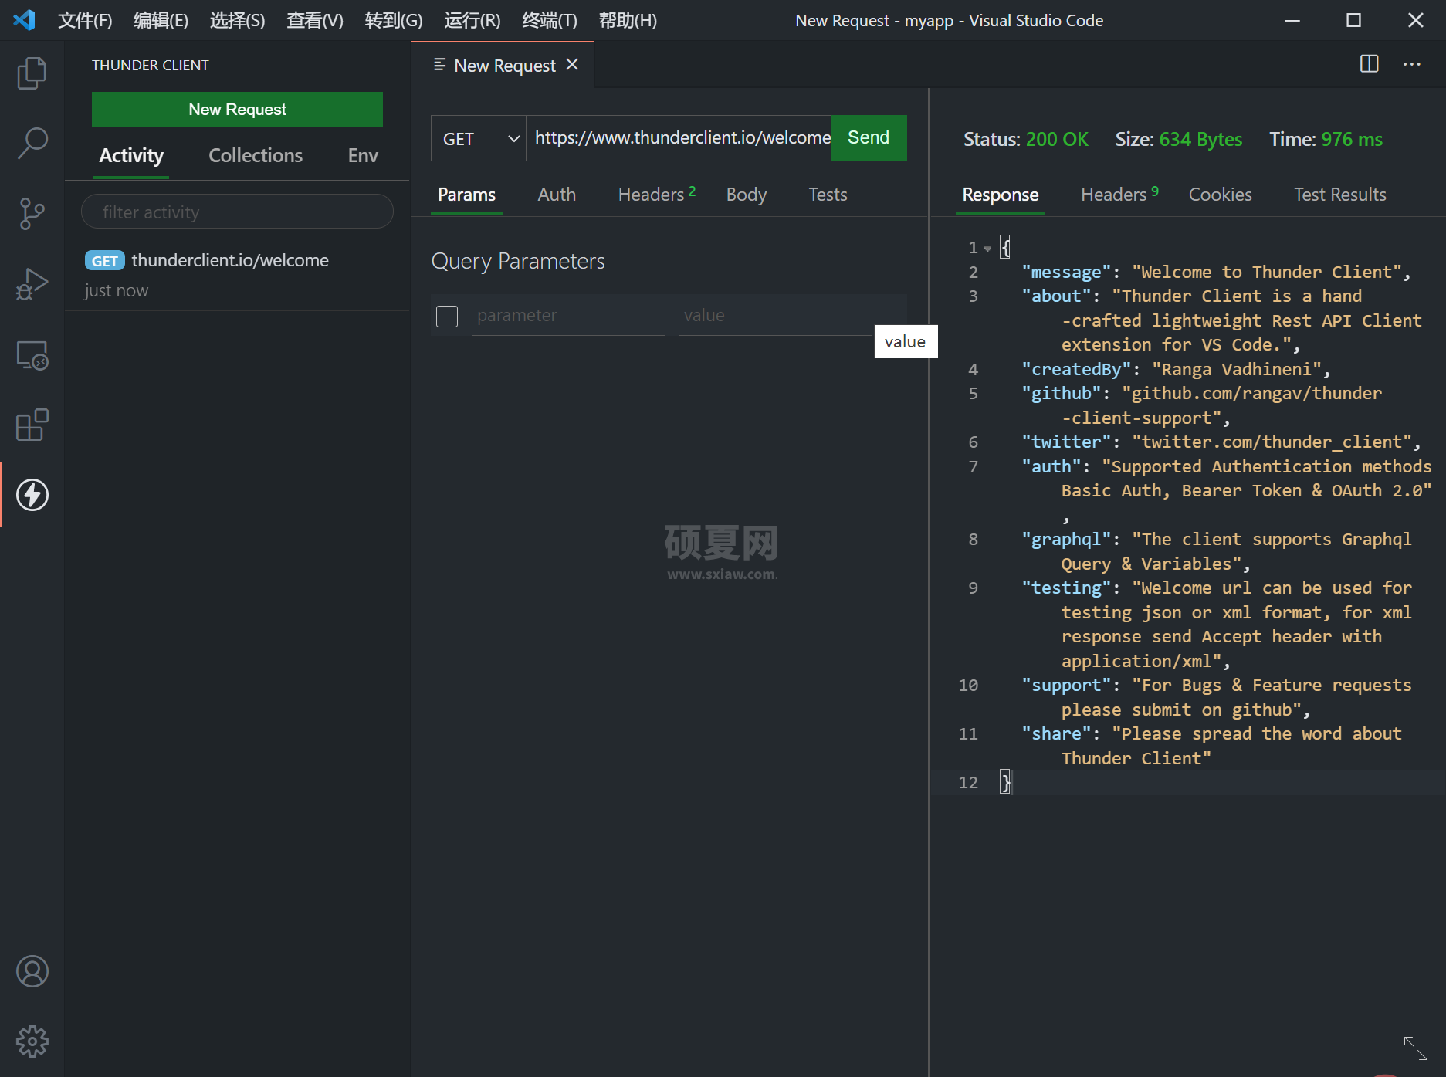Click the Size: 634 Bytes text

tap(1178, 140)
